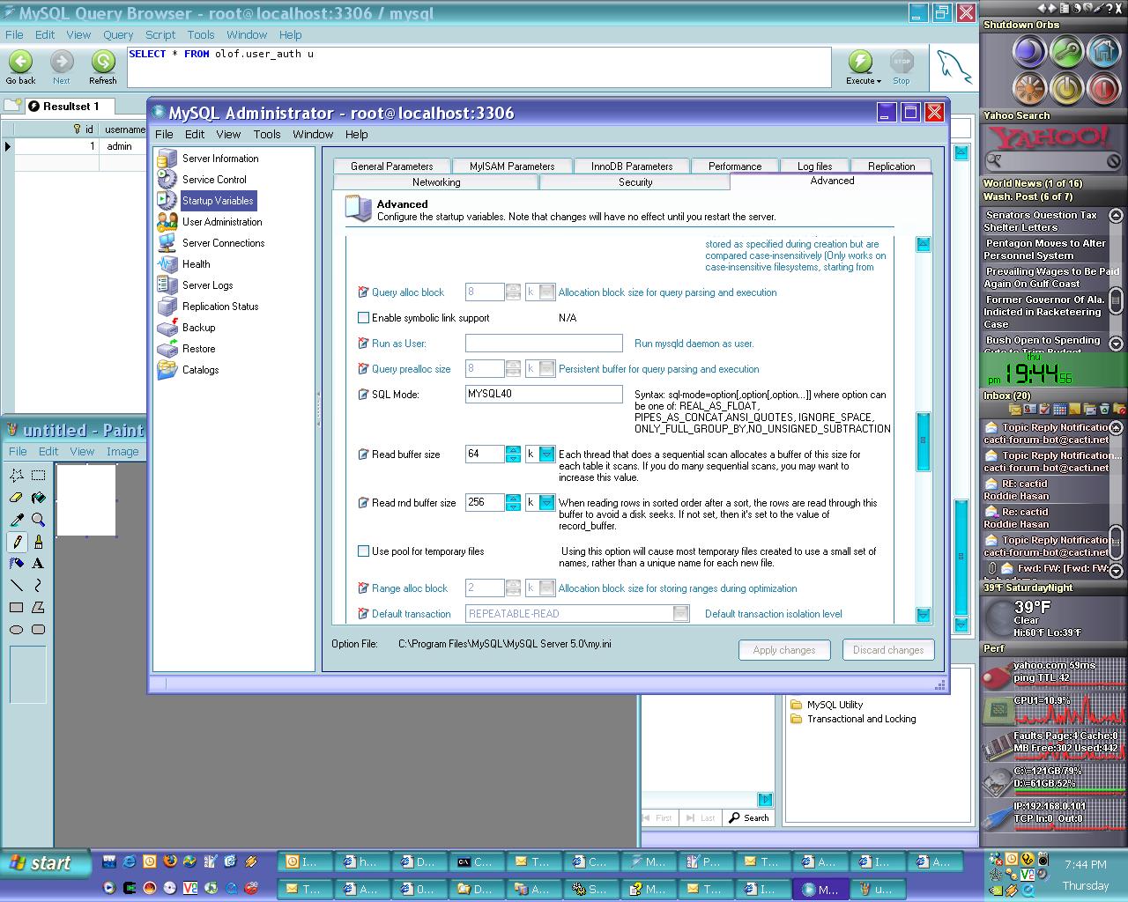
Task: Enable symbolic link support checkbox
Action: [363, 318]
